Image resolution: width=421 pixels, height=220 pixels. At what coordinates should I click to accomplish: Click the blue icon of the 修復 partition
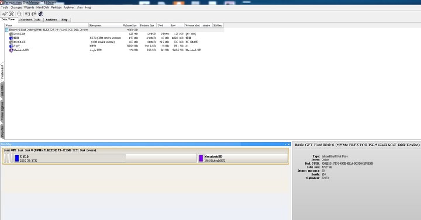click(11, 38)
